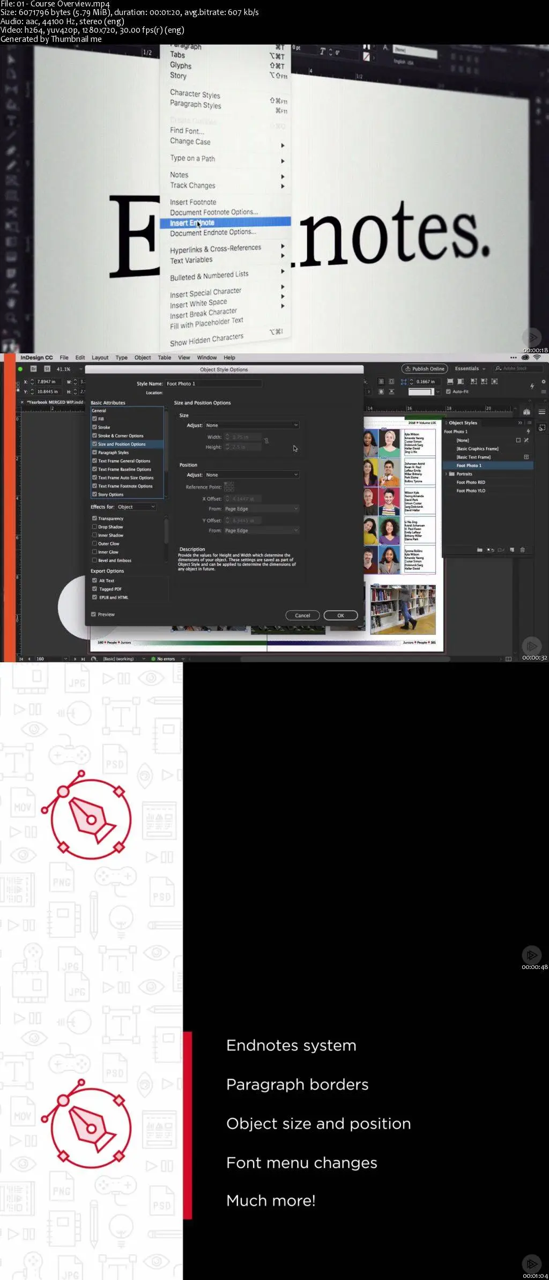Click the Style Name input field

point(213,383)
